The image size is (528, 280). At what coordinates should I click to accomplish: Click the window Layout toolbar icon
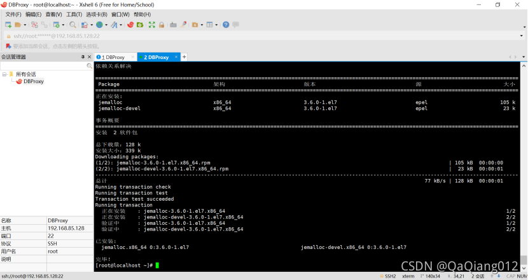[209, 25]
